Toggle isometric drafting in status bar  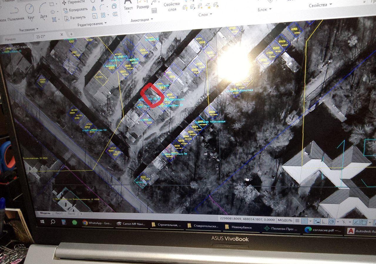coord(343,222)
